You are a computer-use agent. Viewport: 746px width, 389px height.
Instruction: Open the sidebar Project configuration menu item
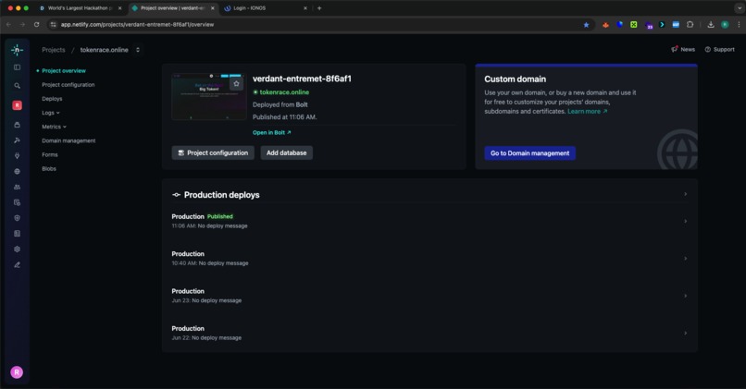pyautogui.click(x=68, y=85)
